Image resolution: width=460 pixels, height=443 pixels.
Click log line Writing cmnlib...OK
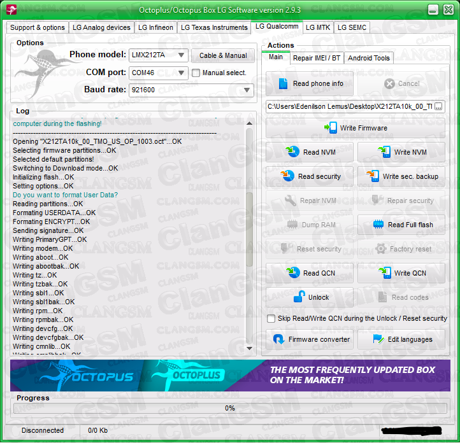point(41,346)
